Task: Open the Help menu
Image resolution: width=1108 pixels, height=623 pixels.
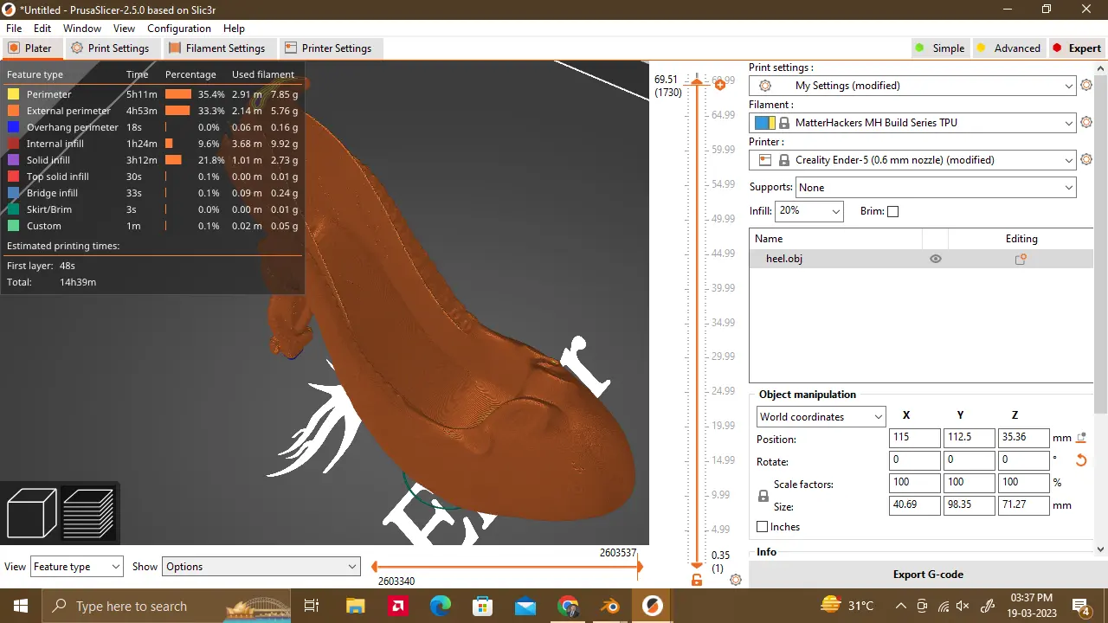Action: (x=234, y=29)
